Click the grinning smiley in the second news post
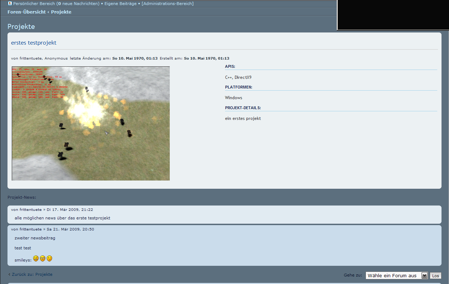 (x=36, y=258)
